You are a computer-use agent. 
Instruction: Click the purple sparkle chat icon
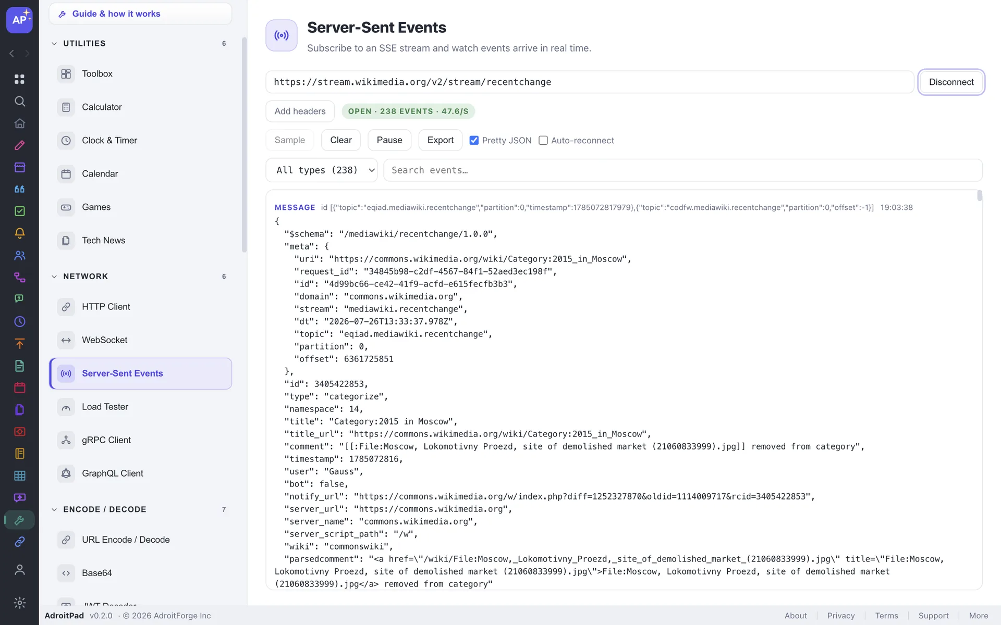click(19, 498)
